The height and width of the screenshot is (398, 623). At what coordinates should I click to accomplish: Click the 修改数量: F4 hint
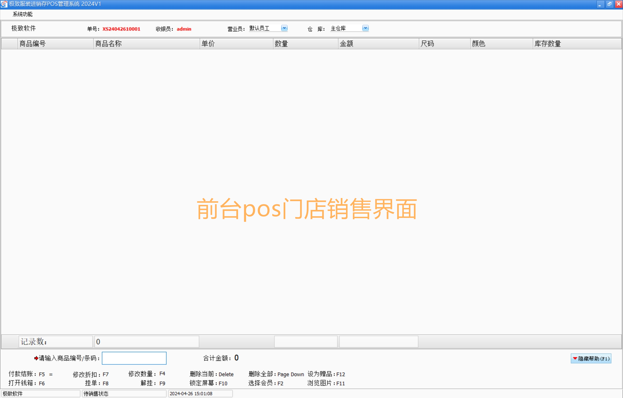[x=147, y=374]
